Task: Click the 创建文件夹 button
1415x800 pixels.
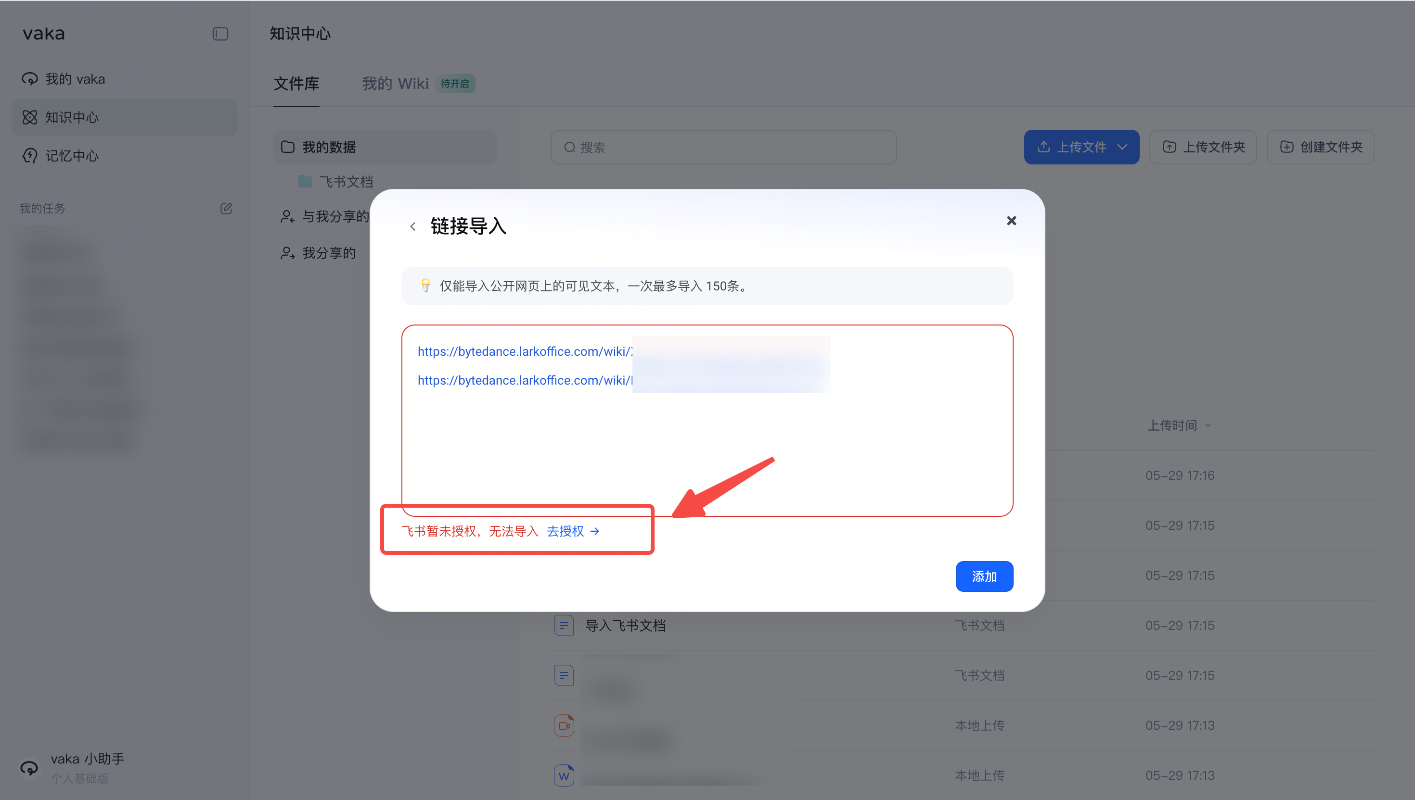Action: pos(1320,147)
